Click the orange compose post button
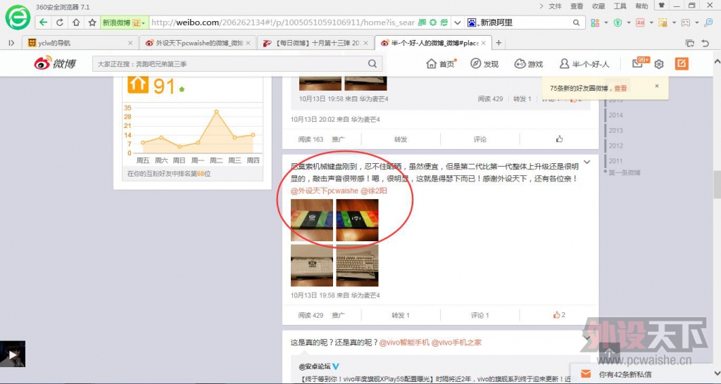The image size is (721, 384). click(682, 63)
